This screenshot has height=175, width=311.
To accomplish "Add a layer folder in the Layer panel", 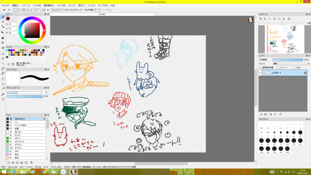I will (266, 114).
